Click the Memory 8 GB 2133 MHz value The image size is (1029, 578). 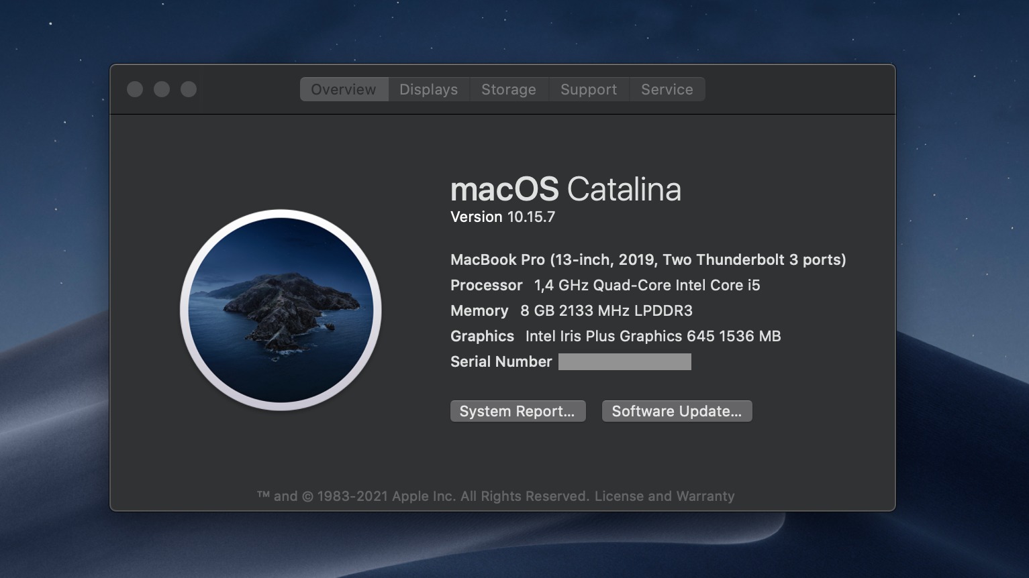click(x=606, y=310)
